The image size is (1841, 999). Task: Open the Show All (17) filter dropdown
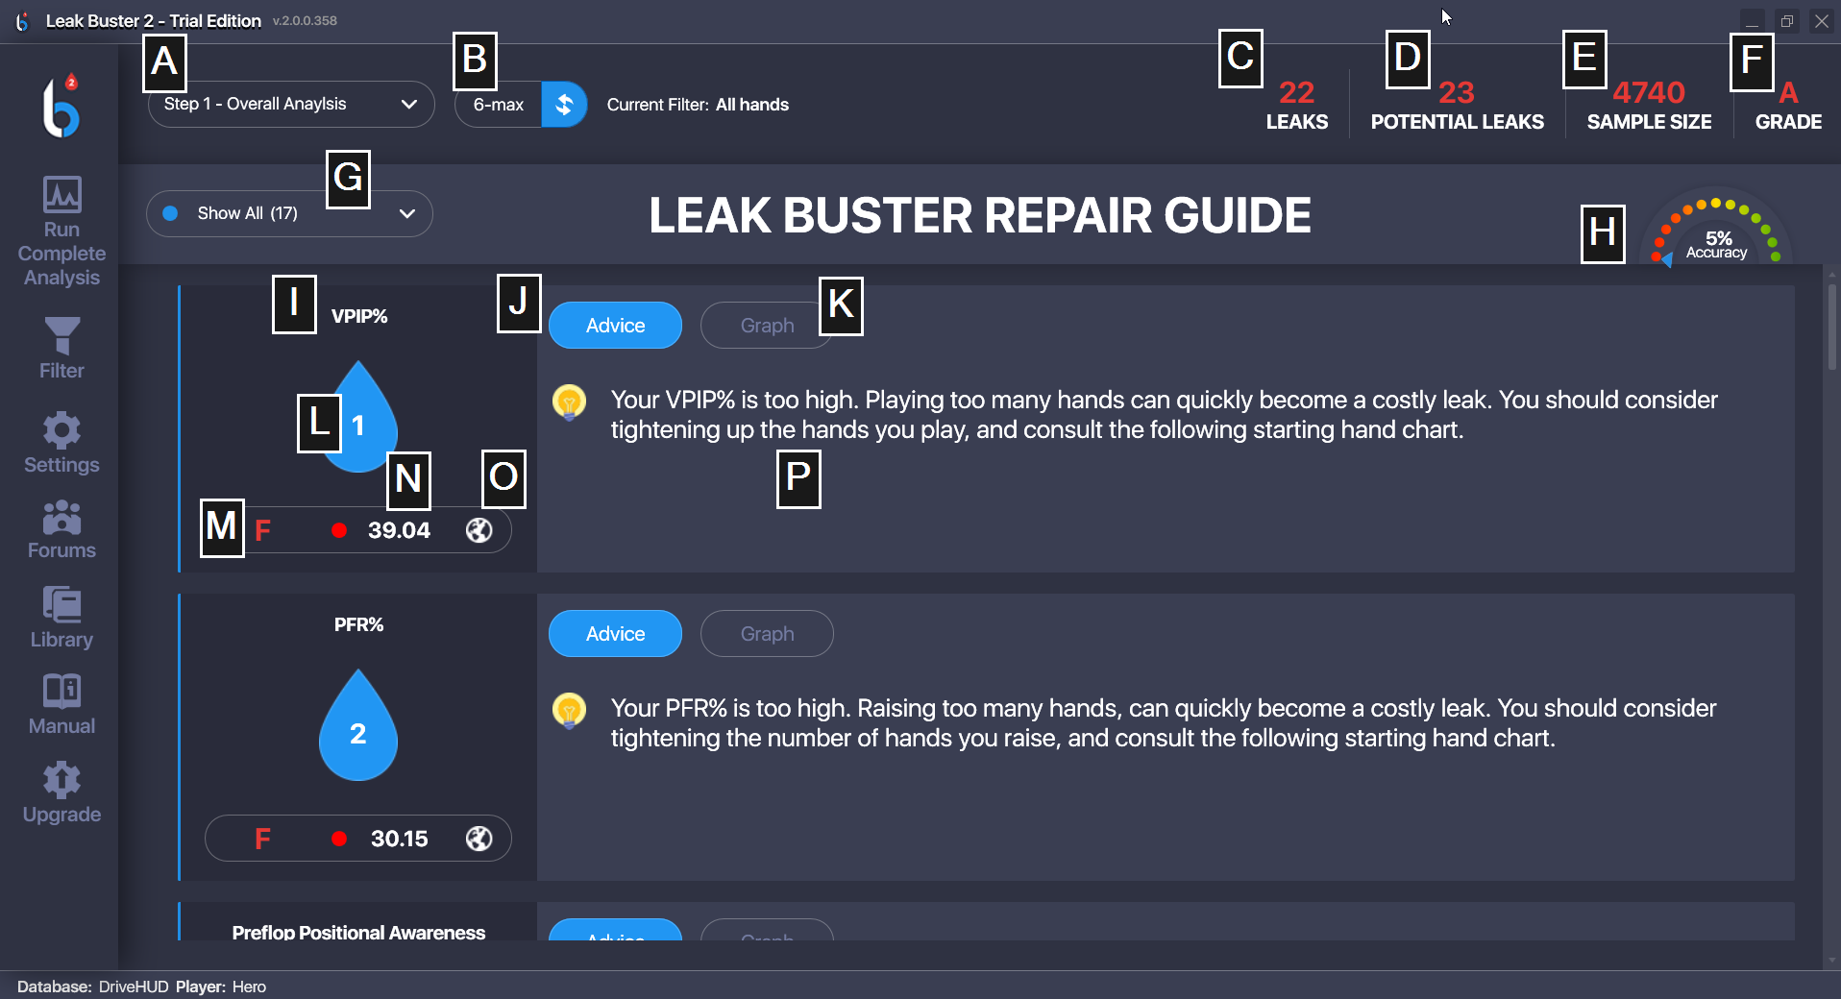click(x=289, y=213)
